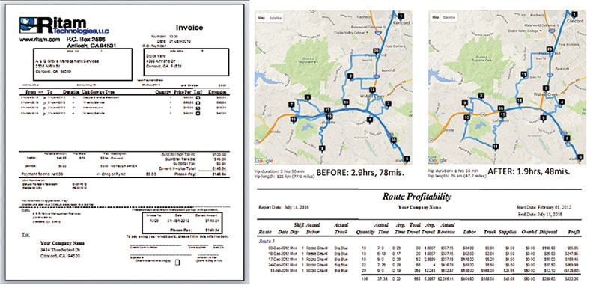Click marker 1 on the BEFORE map
The height and width of the screenshot is (291, 599).
point(401,16)
